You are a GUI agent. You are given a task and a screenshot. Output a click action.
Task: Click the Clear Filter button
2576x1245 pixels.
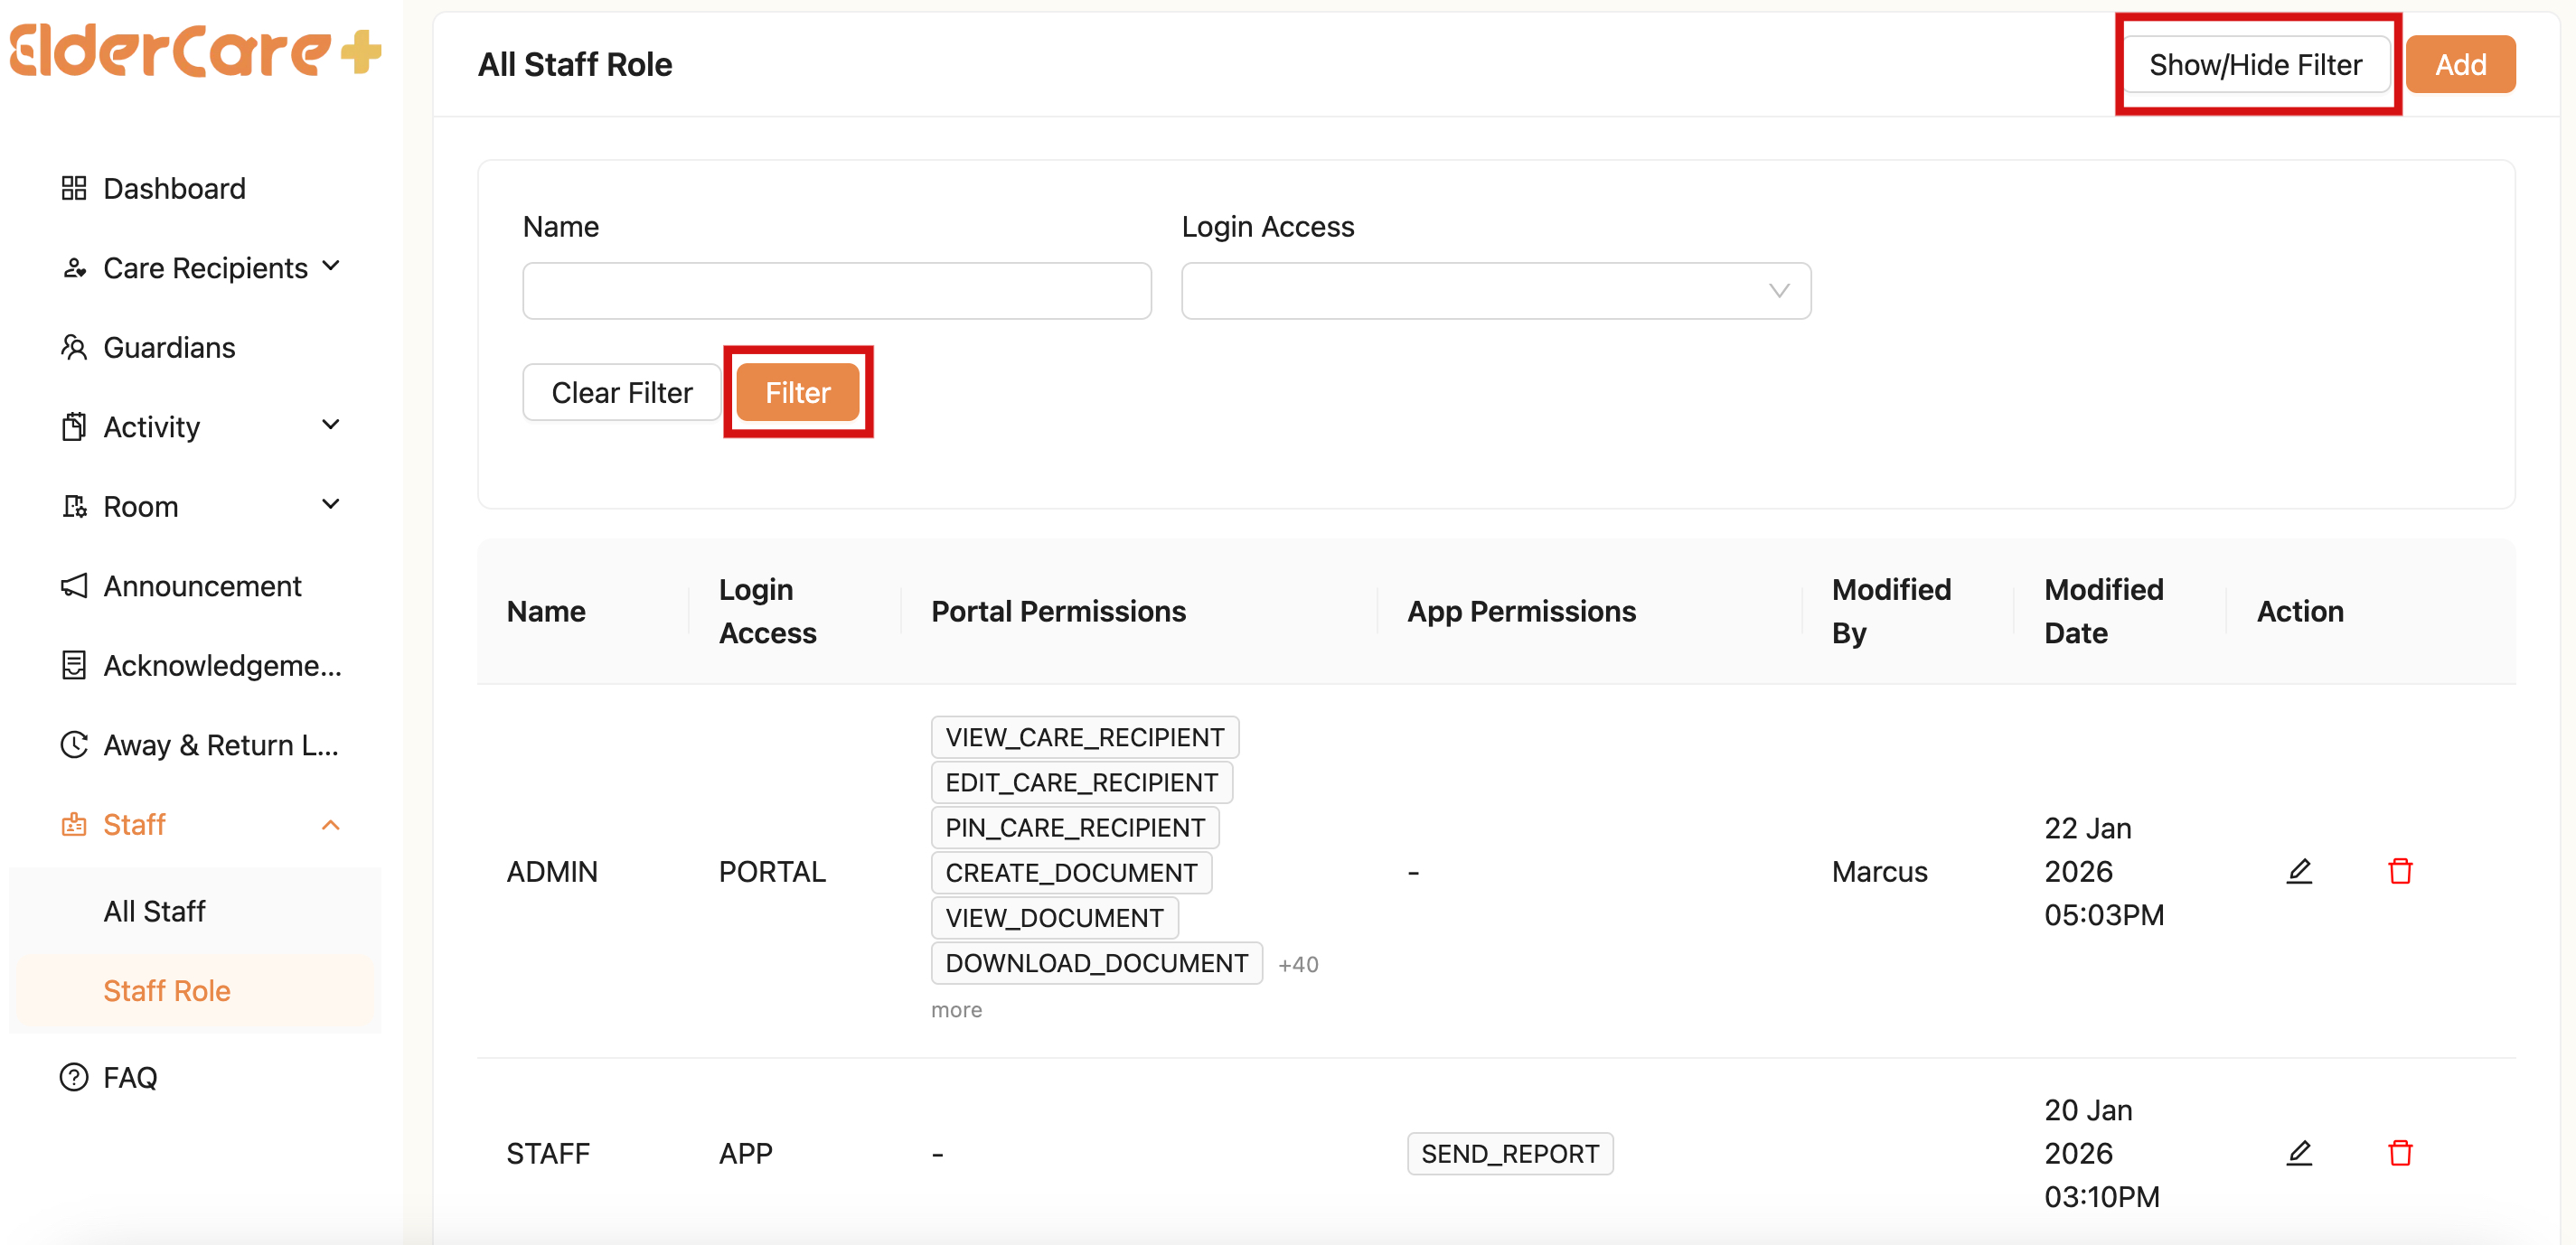coord(621,393)
